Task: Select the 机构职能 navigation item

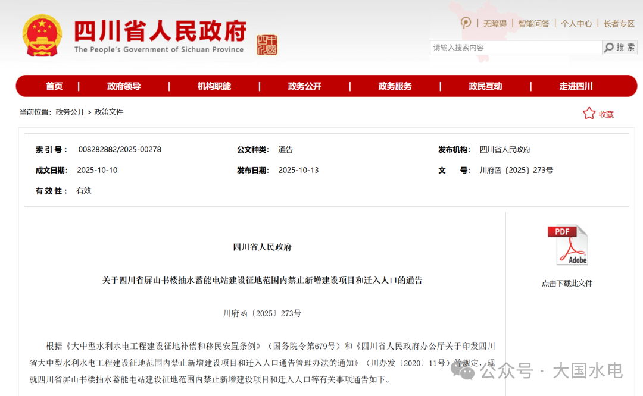Action: pos(214,86)
